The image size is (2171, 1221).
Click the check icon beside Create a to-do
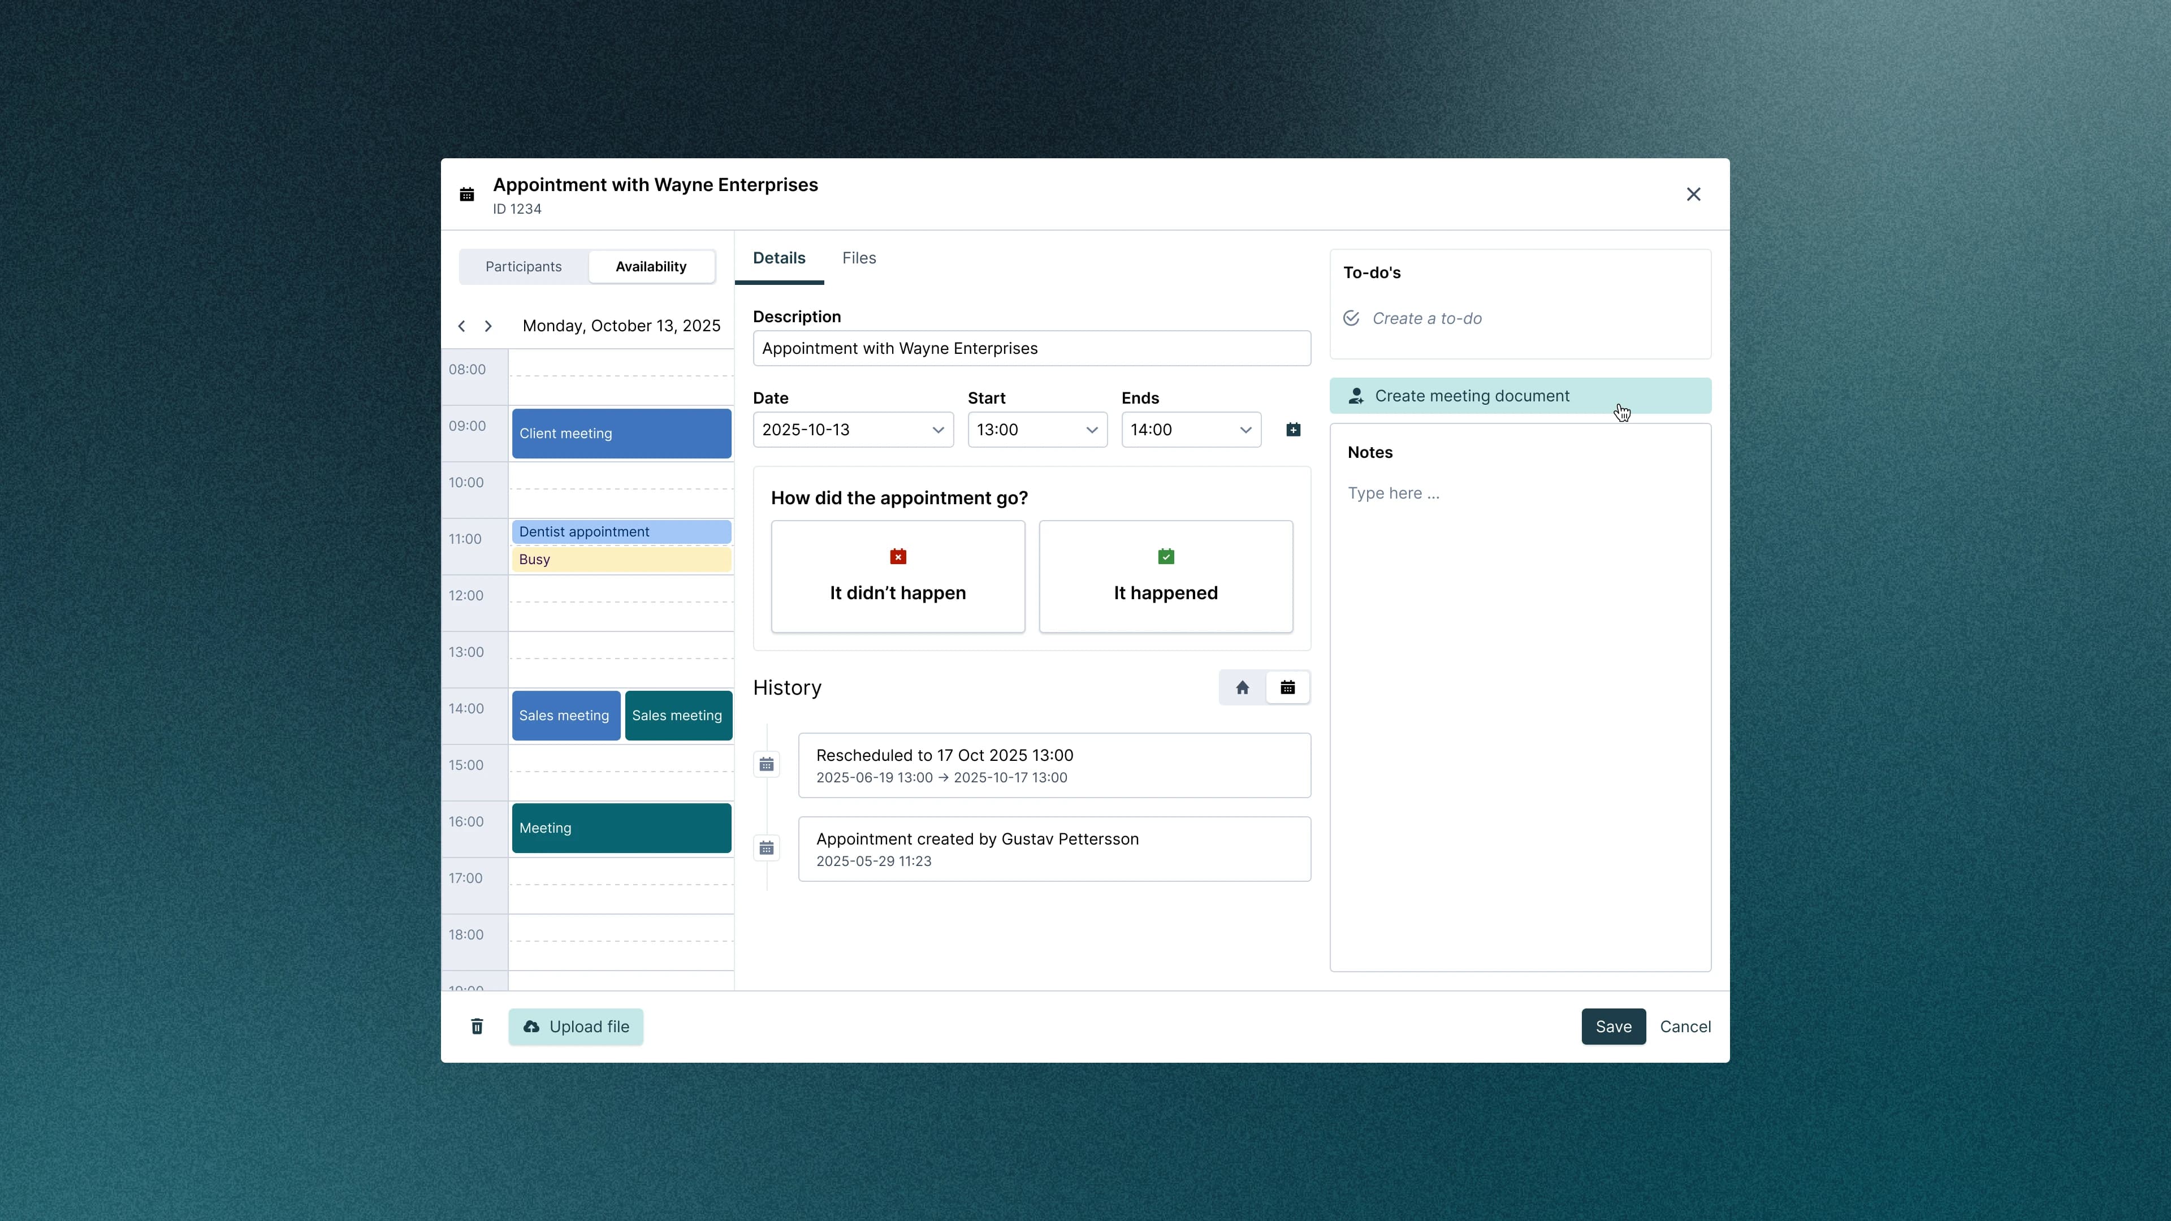click(x=1351, y=318)
